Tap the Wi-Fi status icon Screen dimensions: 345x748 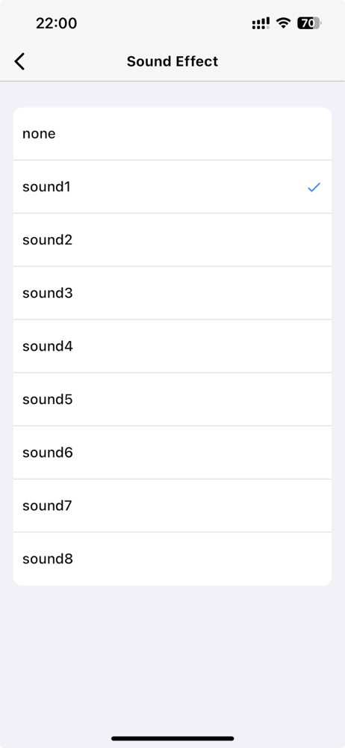tap(284, 23)
